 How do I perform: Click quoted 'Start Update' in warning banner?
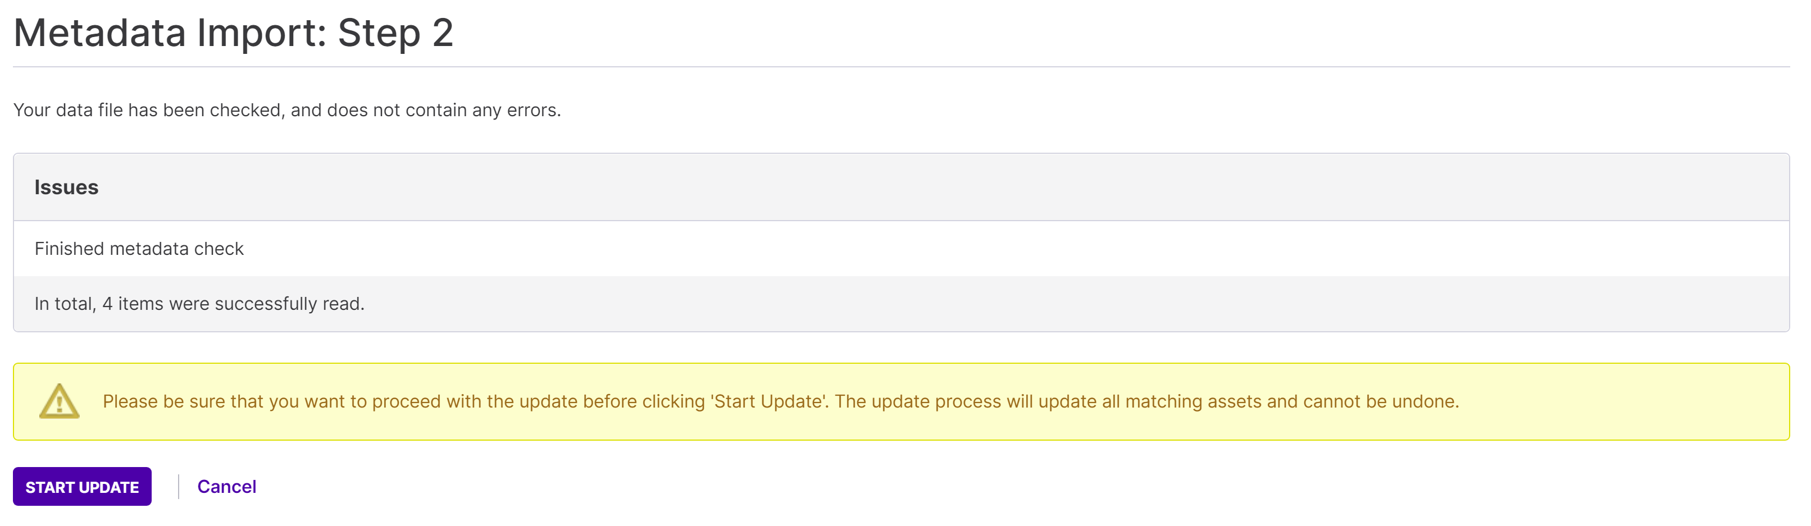coord(769,401)
